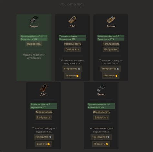This screenshot has width=153, height=152.
Task: Click Велес probability bar 50%
Action: (x=101, y=108)
